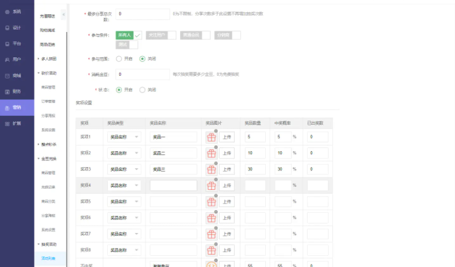Click the gift image thumbnail for 奖项7

(211, 234)
